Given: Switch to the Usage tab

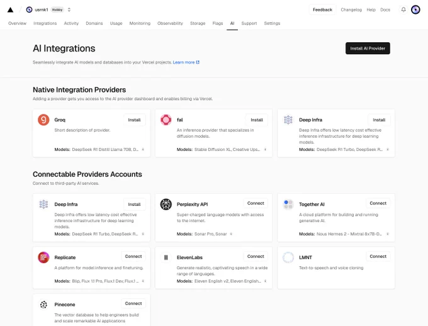Looking at the screenshot, I should pyautogui.click(x=116, y=23).
